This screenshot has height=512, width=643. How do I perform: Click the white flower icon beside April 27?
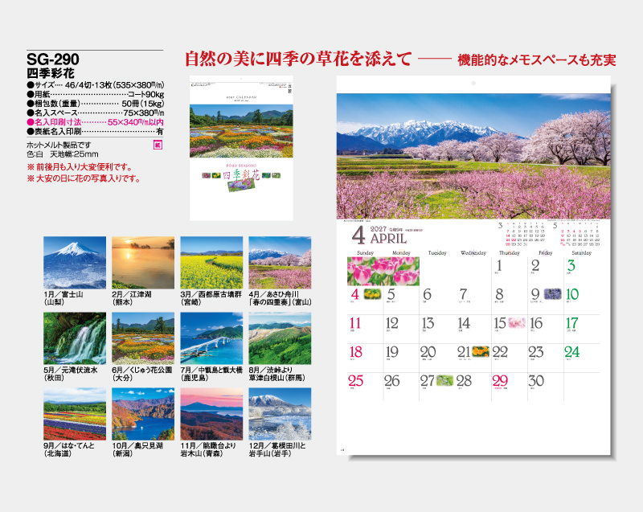(x=445, y=380)
